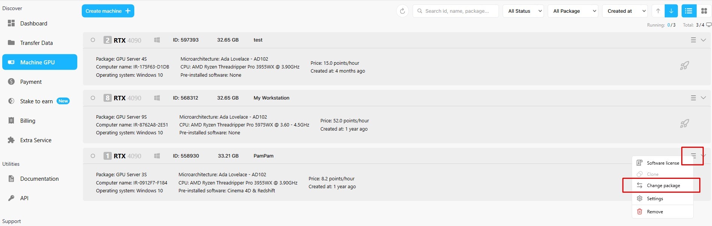Launch the test machine with rocket icon
The image size is (712, 226).
pos(684,66)
